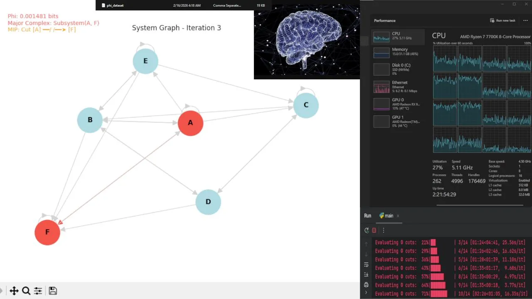Click the System Graph - Iteration 3 title
Viewport: 532px width, 299px height.
pyautogui.click(x=177, y=28)
